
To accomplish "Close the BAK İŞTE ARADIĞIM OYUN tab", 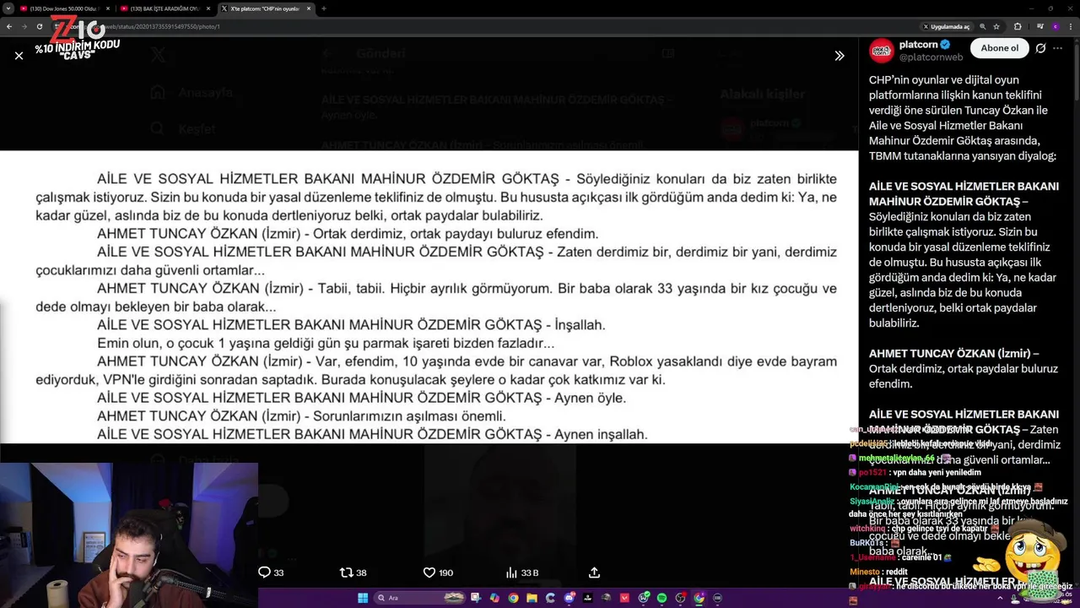I will click(x=208, y=8).
